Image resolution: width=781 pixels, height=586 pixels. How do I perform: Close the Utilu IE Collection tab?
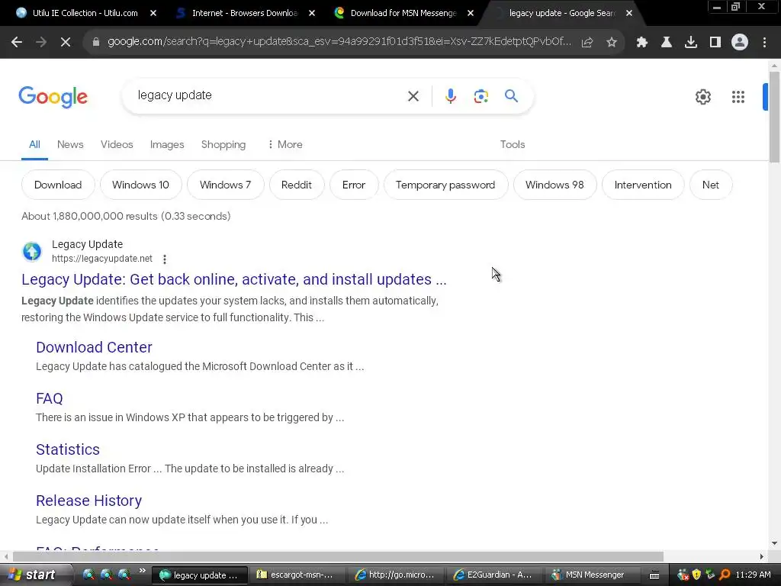click(153, 13)
